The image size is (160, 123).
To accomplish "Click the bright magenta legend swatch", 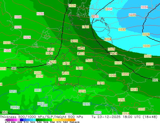I will click(x=15, y=120).
